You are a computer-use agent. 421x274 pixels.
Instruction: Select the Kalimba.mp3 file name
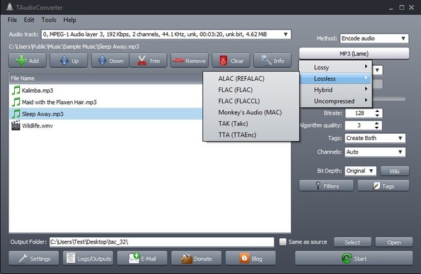pos(38,91)
